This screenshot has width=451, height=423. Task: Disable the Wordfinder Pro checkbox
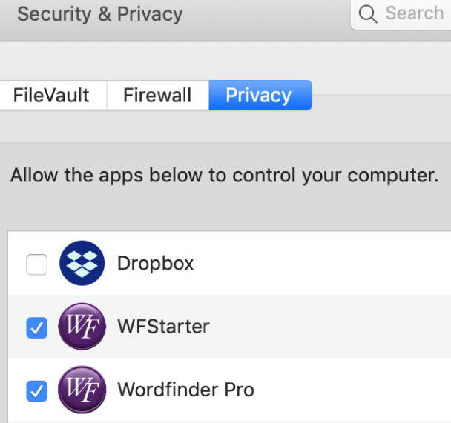tap(37, 391)
